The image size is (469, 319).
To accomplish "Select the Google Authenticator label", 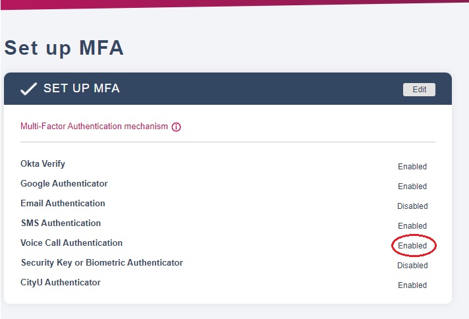I will 64,183.
